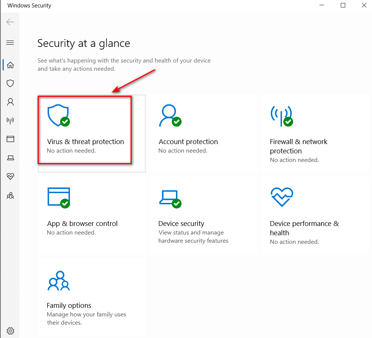Screen dimensions: 372x338
Task: Open Virus & threat protection title
Action: pos(86,142)
